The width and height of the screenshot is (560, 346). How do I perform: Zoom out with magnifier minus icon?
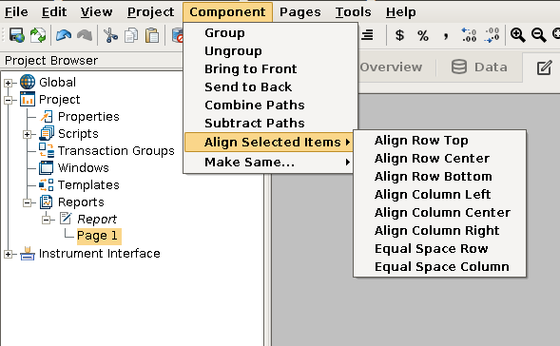tap(538, 35)
